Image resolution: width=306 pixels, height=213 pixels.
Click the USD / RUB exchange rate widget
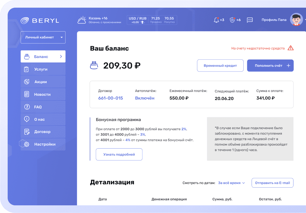[152, 20]
